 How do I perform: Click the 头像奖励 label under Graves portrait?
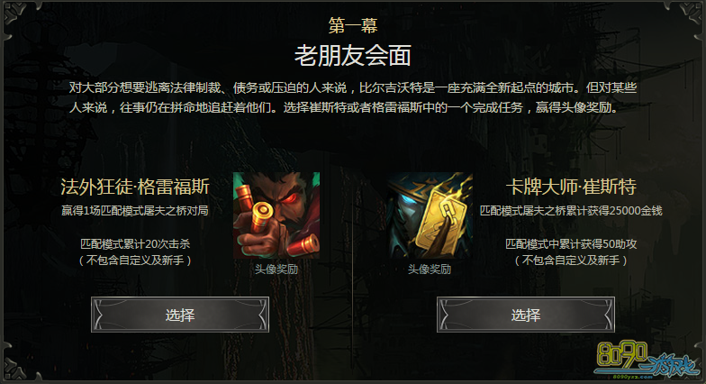[x=276, y=270]
